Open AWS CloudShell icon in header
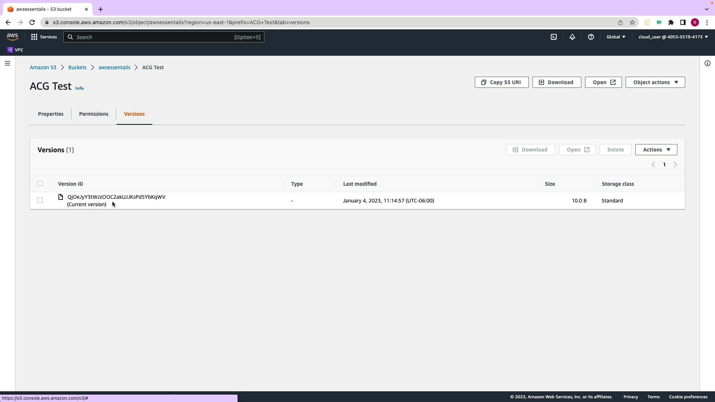 554,37
